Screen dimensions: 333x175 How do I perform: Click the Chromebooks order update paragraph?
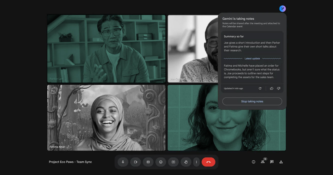coord(252,71)
